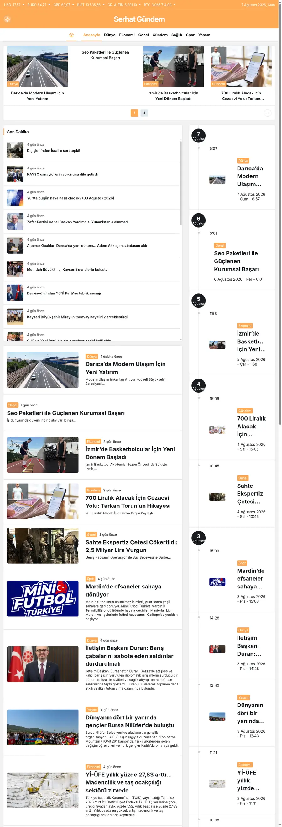Open carousel headline Seo Paketleri ile Güçlenen
Viewport: 282px width, 827px height.
pos(105,55)
